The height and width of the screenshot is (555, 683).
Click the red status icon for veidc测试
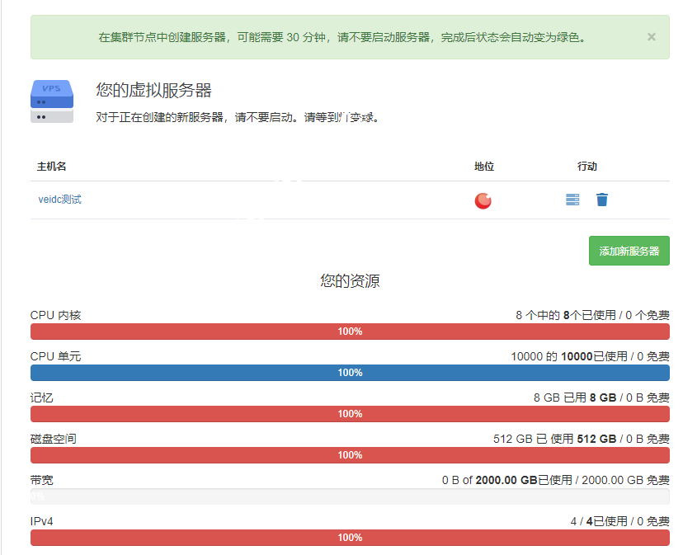483,200
